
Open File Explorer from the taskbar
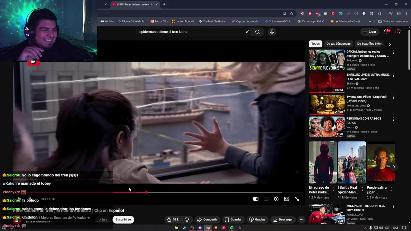coord(176,228)
